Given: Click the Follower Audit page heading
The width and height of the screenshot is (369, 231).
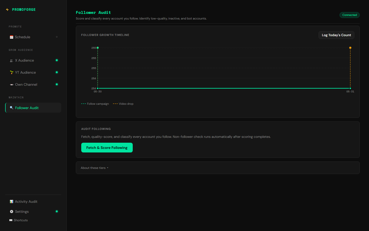Looking at the screenshot, I should [x=93, y=12].
